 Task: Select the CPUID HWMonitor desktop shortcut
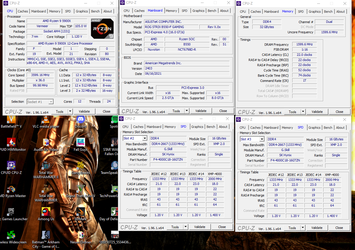11,142
